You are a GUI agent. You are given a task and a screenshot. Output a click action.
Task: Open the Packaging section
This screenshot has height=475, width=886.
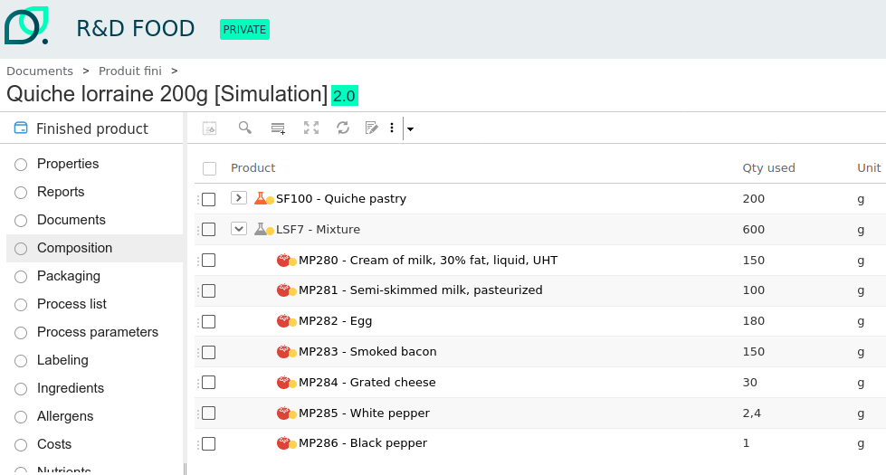[x=69, y=276]
